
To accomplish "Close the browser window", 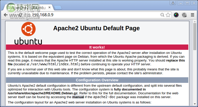I will [194, 3].
